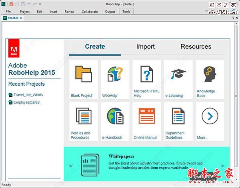Choose the Microsoft HTML Help icon

(x=147, y=74)
